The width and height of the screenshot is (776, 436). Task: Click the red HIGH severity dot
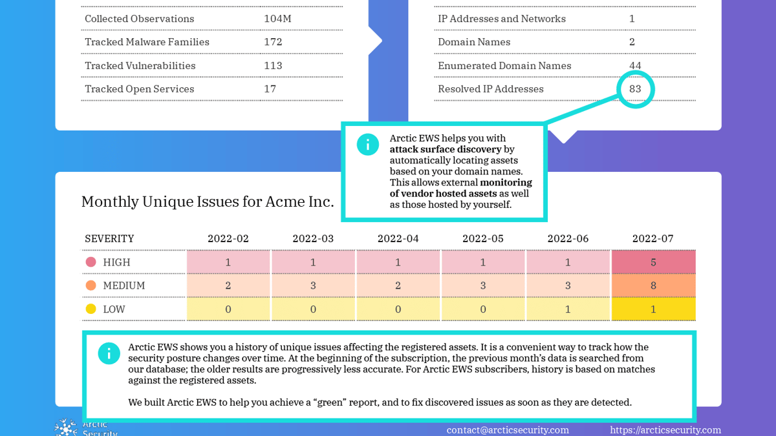point(91,262)
